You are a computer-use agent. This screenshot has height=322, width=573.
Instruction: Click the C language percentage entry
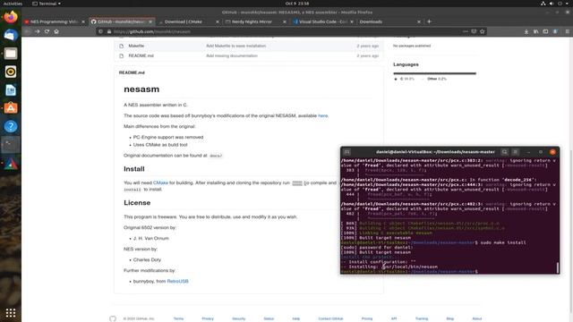404,79
